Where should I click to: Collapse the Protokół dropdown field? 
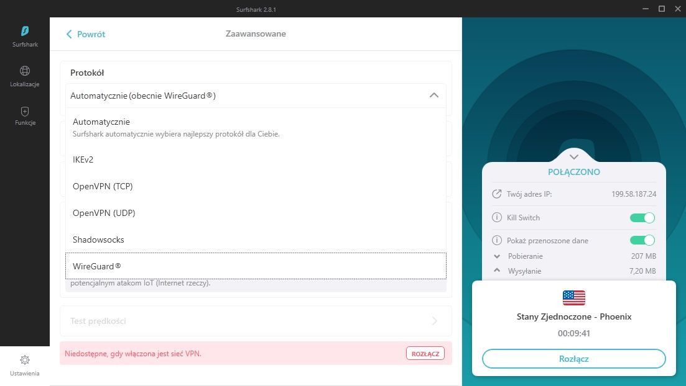(x=256, y=96)
